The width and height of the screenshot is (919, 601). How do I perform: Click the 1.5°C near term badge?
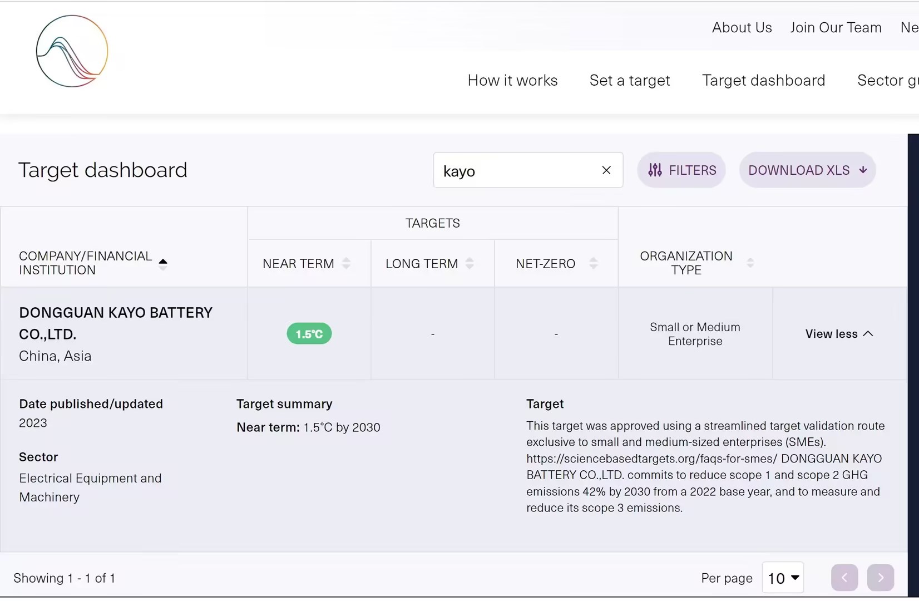(x=309, y=334)
